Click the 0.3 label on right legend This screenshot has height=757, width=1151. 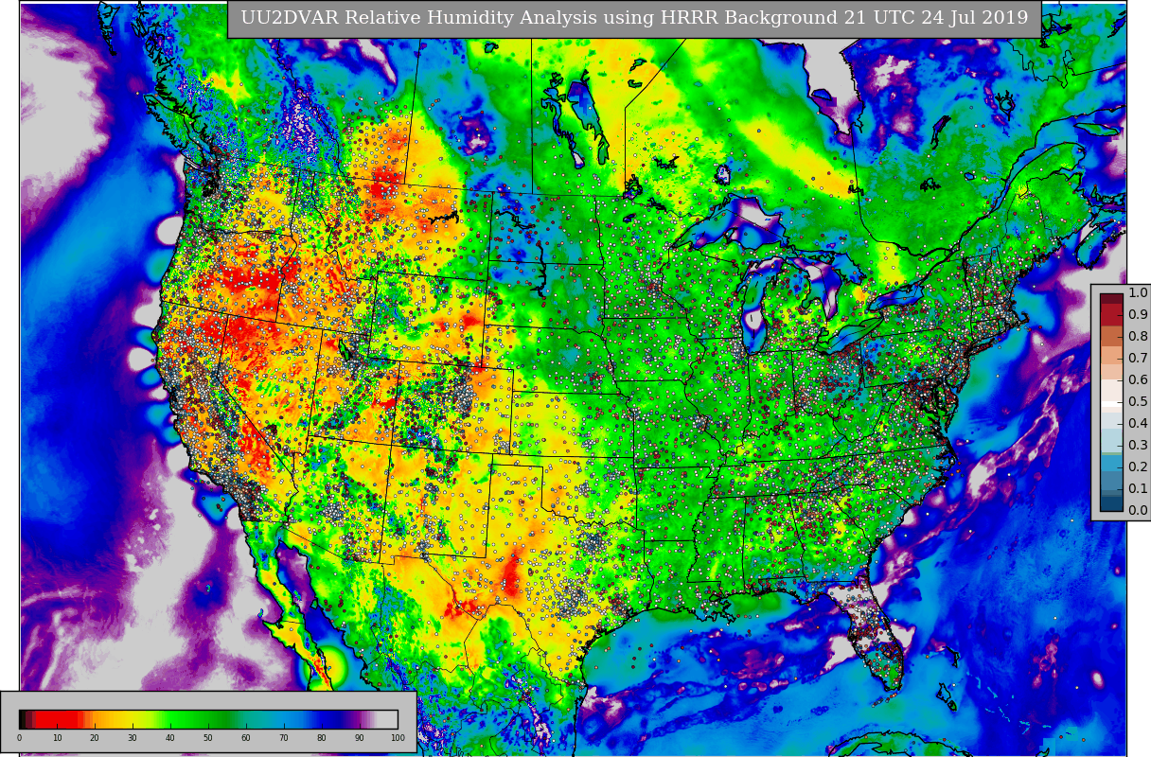1138,446
